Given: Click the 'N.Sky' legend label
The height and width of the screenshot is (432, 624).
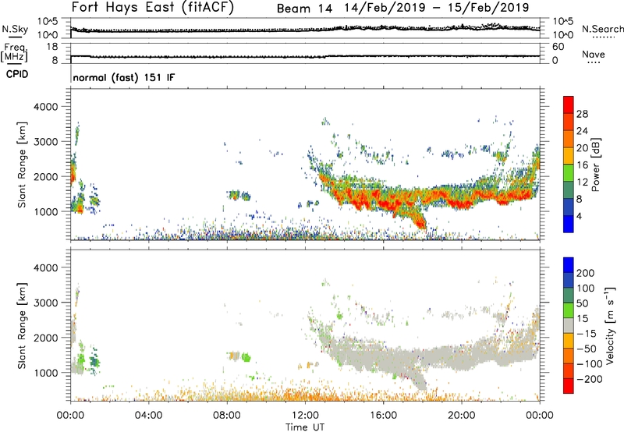Looking at the screenshot, I should point(15,29).
